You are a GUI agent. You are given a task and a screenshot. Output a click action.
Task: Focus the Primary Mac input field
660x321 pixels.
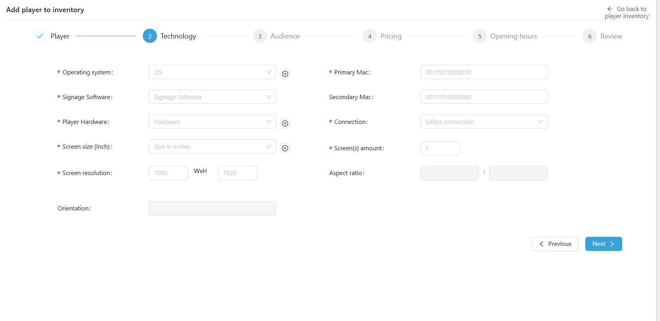tap(483, 72)
